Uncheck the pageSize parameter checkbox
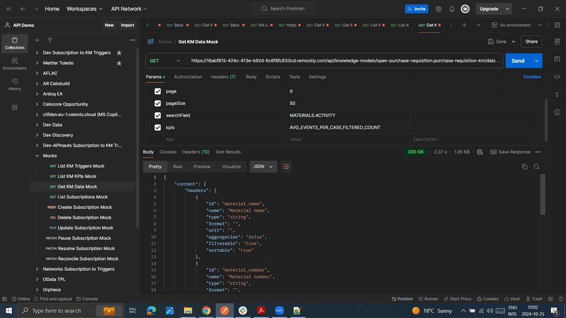Viewport: 566px width, 318px height. coord(157,103)
